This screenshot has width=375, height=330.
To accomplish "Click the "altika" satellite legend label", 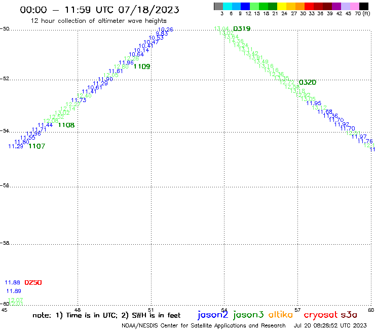I will 281,314.
